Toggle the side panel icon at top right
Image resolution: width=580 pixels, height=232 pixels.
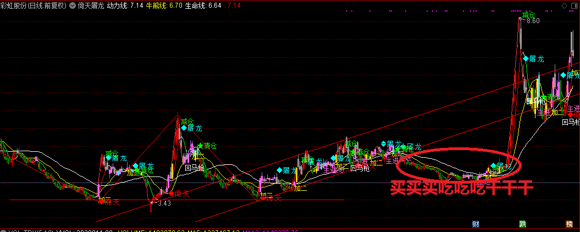coord(574,5)
